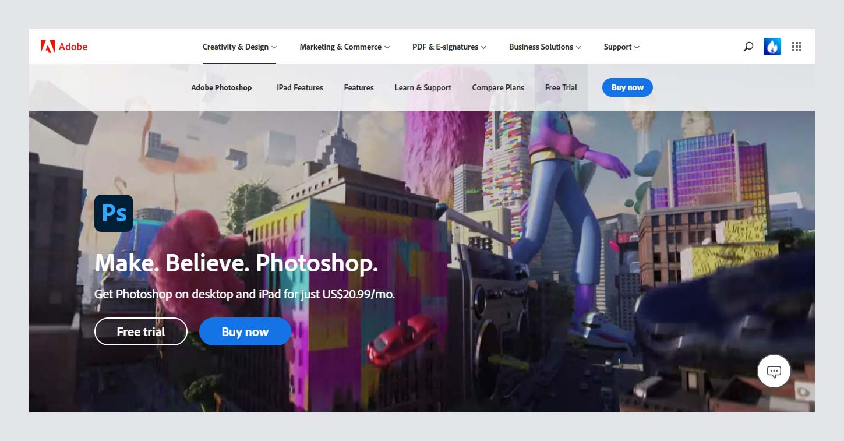Go to the Adobe Photoshop tab
Screen dimensions: 844x441
pos(221,87)
